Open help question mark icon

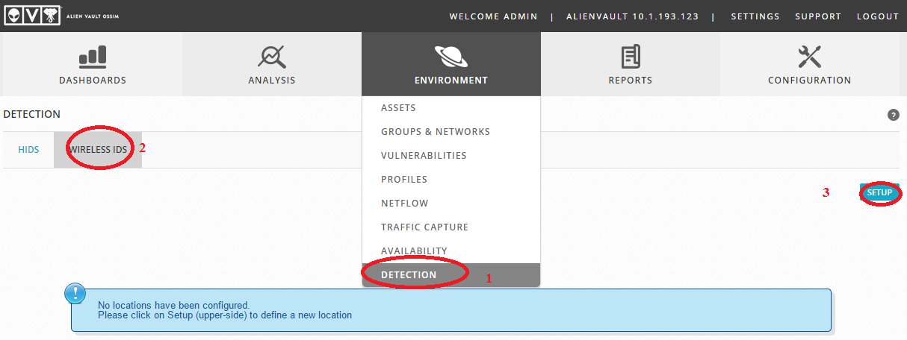893,115
